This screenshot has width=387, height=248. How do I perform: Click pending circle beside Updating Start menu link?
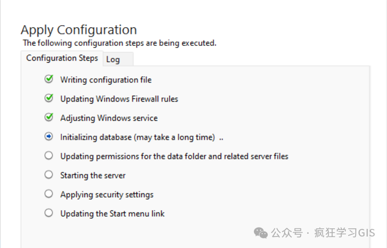point(49,213)
